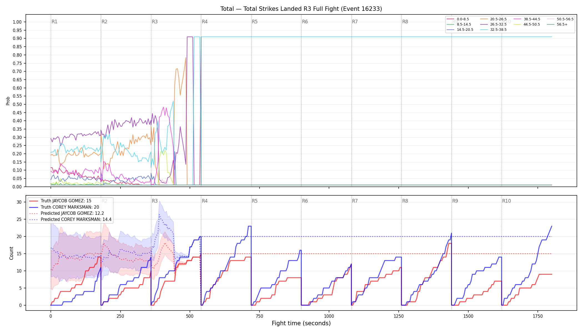
Task: Click the 0.50 tick on the Prob axis
Action: pos(17,104)
